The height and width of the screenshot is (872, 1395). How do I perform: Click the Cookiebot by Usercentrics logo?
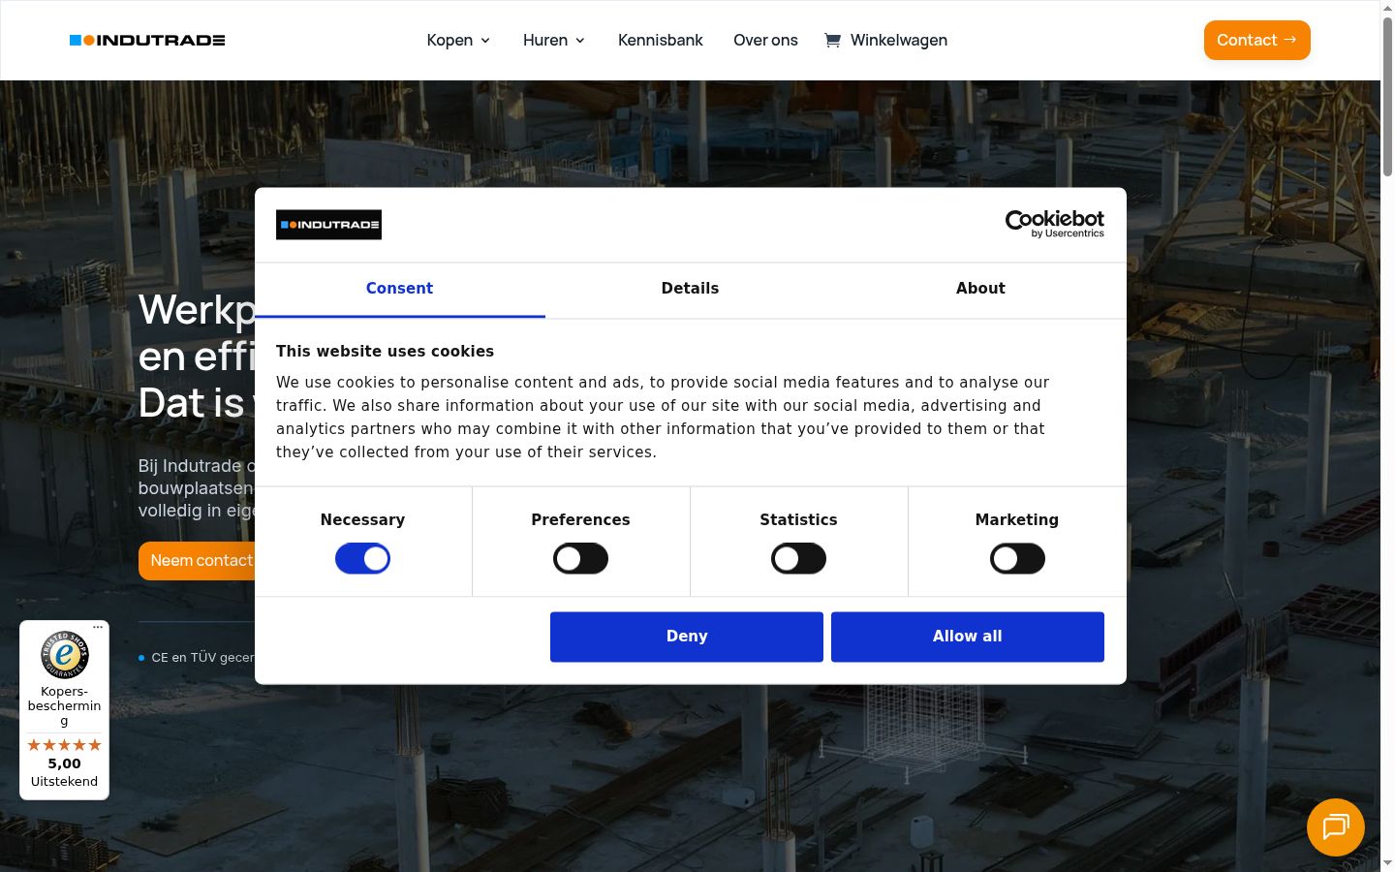click(1055, 224)
